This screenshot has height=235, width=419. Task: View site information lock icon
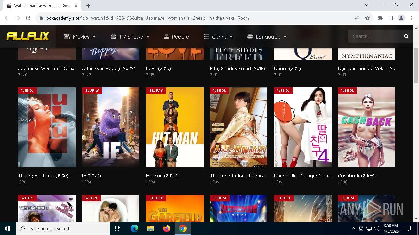41,18
